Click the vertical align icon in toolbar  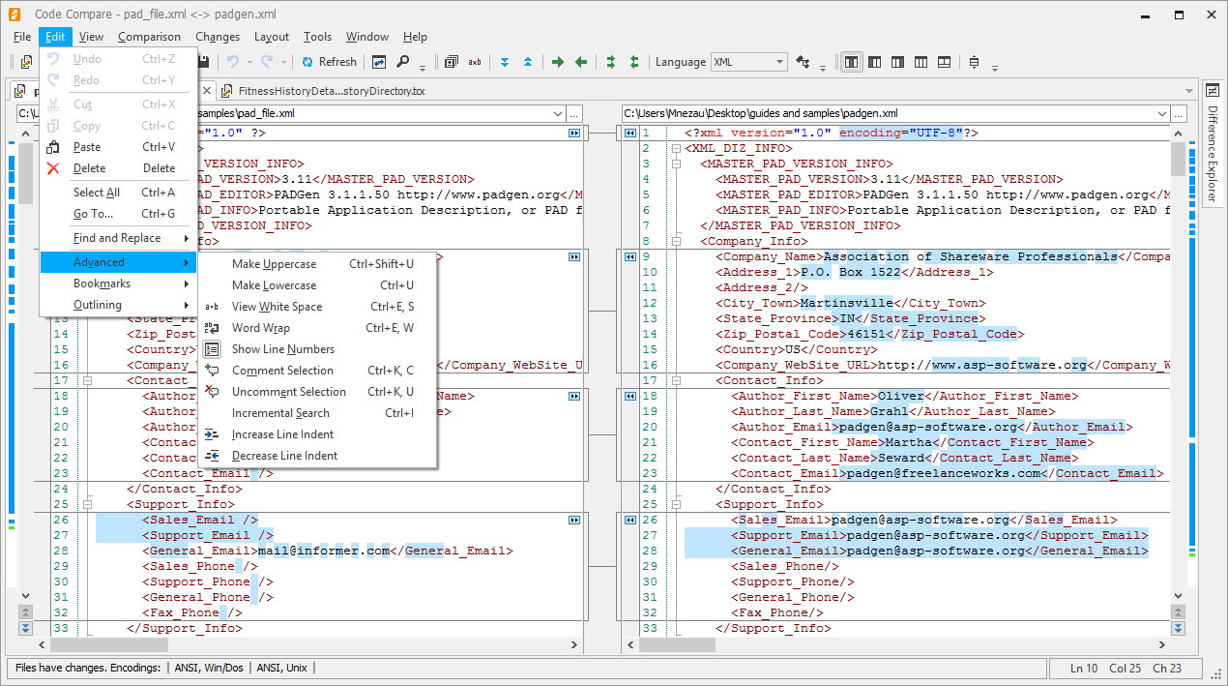pyautogui.click(x=974, y=62)
